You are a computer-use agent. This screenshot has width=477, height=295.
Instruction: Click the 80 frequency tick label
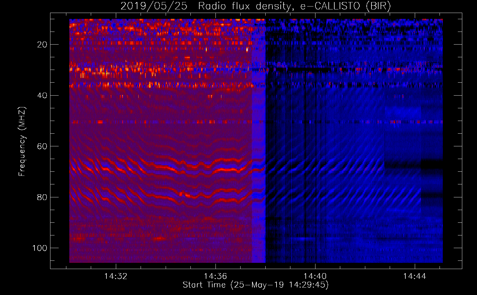(42, 197)
